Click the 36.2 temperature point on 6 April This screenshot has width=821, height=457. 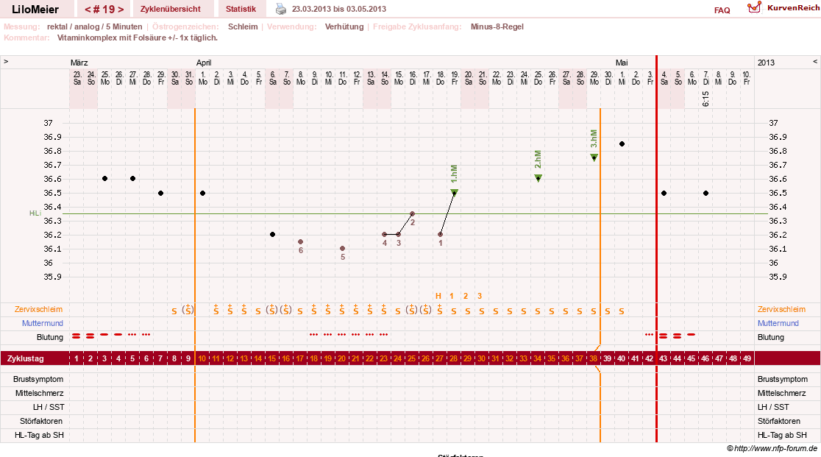click(x=272, y=235)
